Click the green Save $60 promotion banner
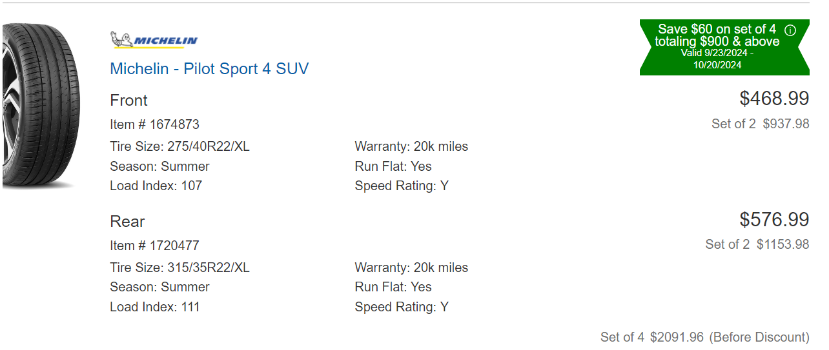Viewport: 829px width, 350px height. pos(724,47)
